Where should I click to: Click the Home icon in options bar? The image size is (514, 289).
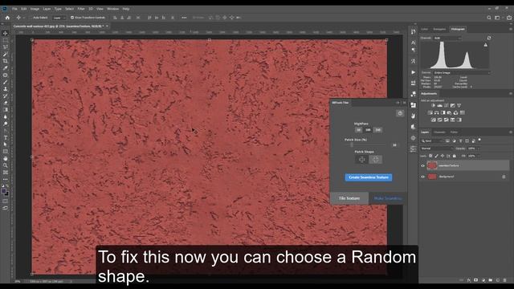coord(7,18)
